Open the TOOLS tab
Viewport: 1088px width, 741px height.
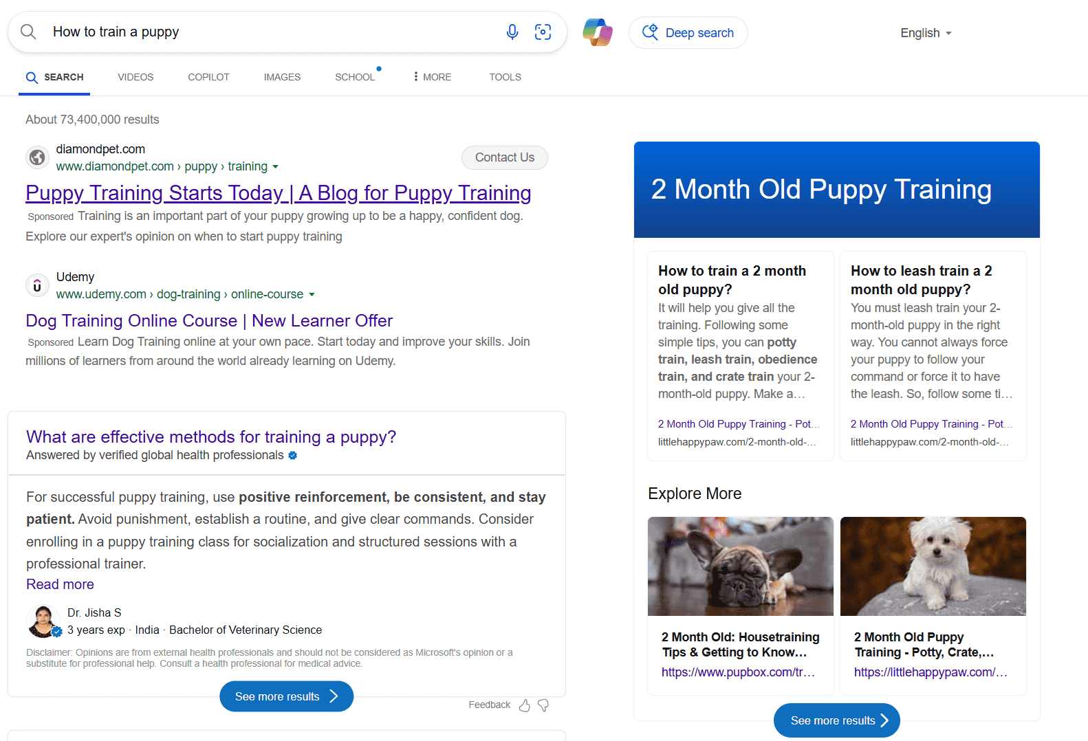click(x=505, y=77)
